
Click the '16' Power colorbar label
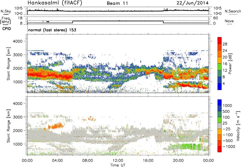pos(225,64)
